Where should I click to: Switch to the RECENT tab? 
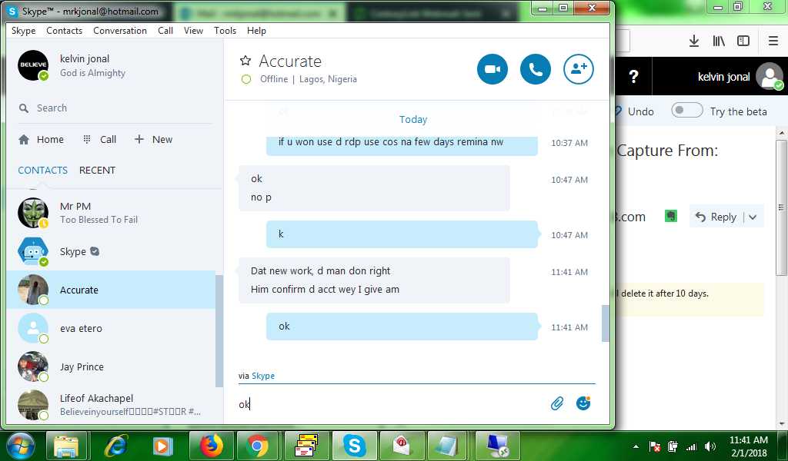pos(97,170)
